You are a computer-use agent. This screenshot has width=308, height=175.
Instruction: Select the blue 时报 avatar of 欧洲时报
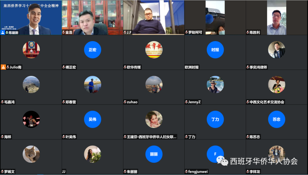coord(215,50)
